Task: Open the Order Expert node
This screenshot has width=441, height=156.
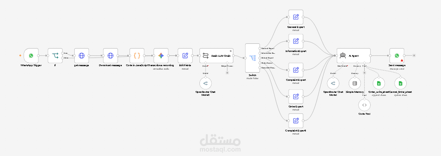Action: point(296,97)
